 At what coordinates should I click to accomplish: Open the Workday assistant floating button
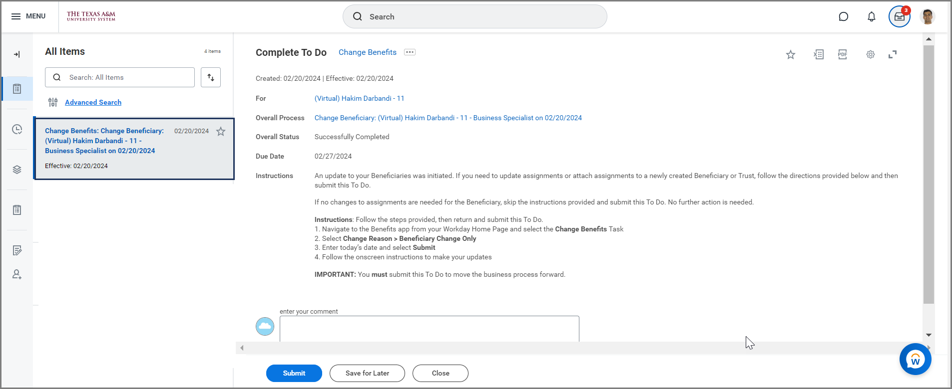(x=915, y=359)
